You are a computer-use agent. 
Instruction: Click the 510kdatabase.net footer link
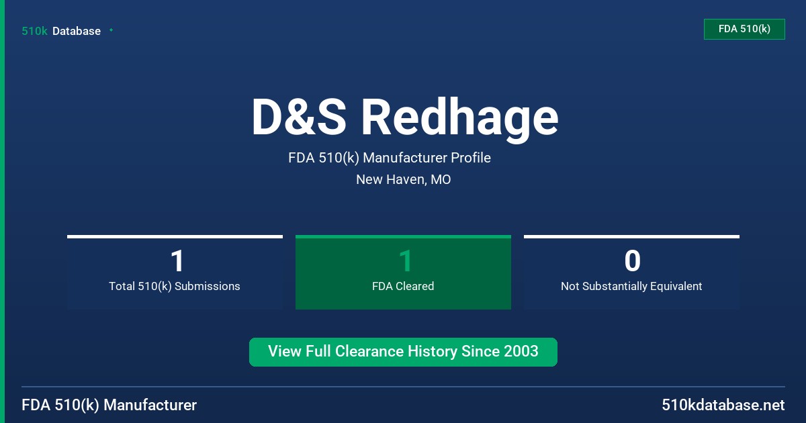[723, 405]
